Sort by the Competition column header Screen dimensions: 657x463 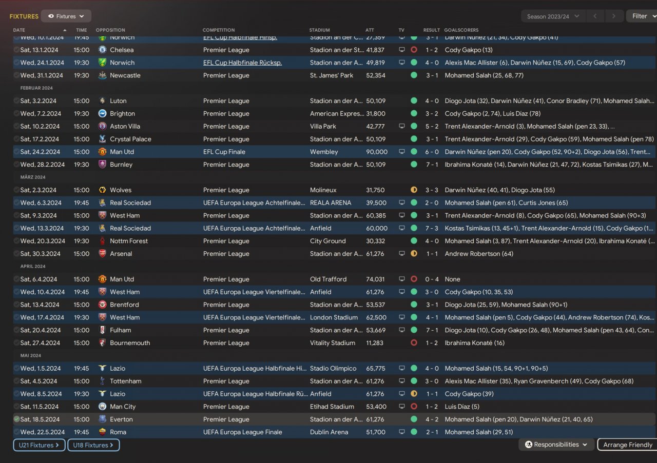219,30
